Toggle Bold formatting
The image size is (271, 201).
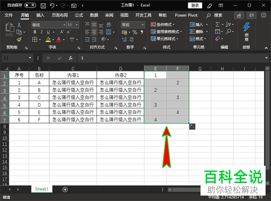tap(35, 32)
